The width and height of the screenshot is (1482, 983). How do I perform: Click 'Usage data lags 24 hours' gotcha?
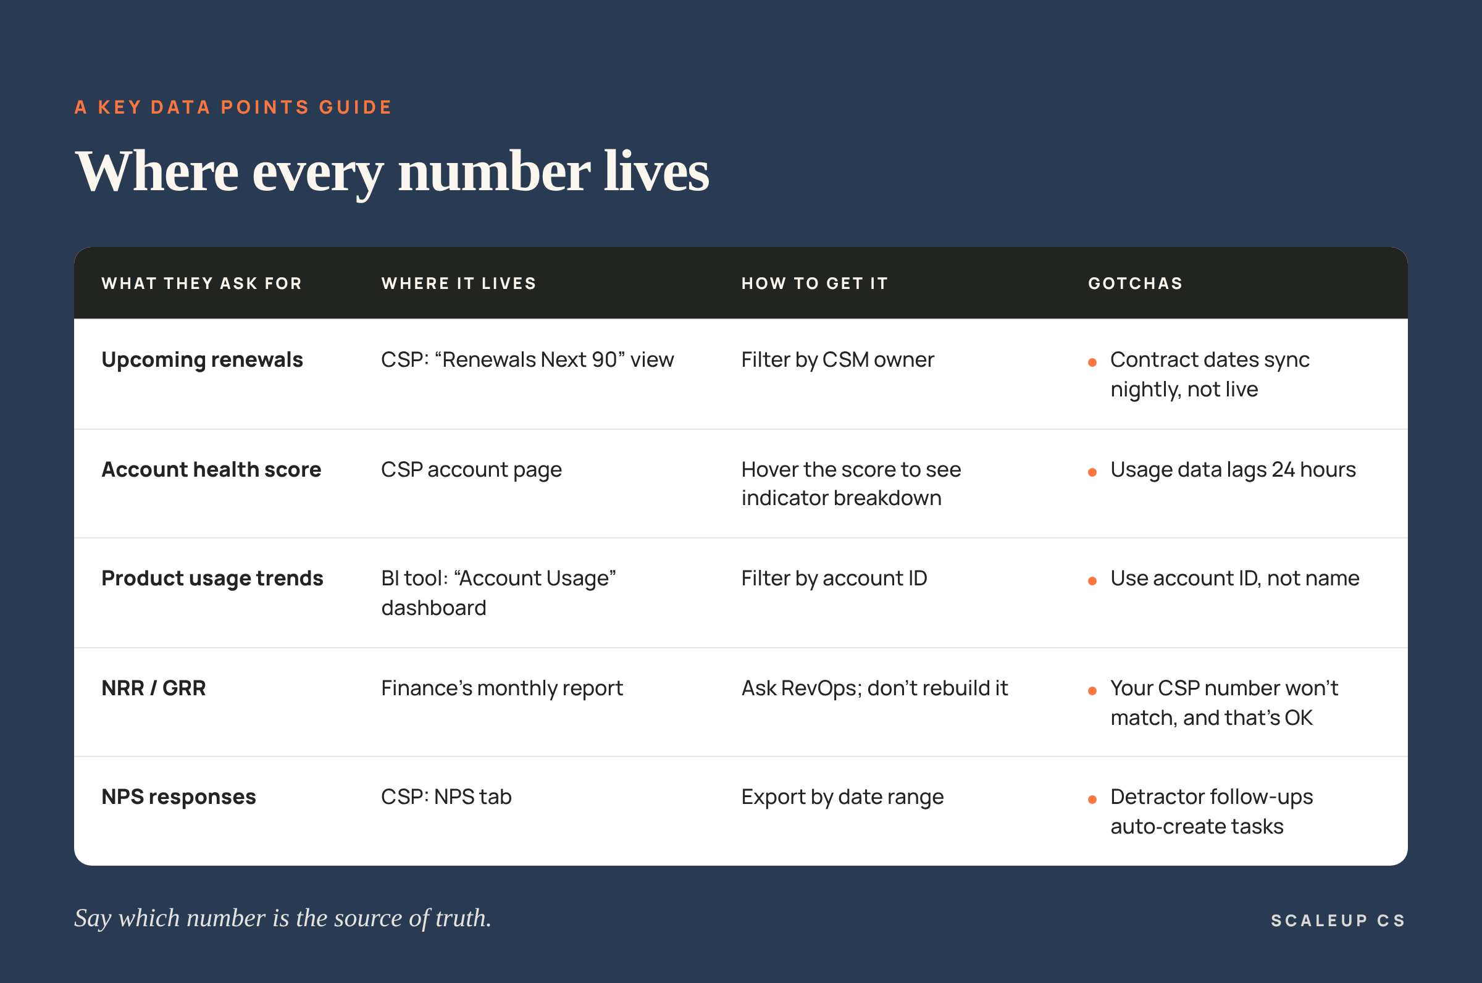tap(1233, 469)
